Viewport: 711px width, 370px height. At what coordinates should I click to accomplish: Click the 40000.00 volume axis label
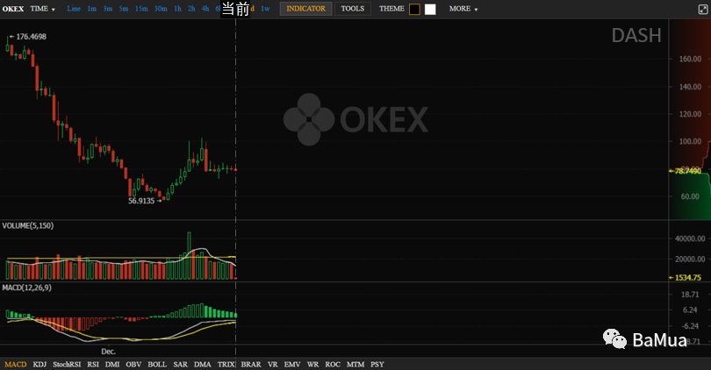[690, 238]
